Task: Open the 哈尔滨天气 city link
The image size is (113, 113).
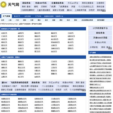Action: coord(55,39)
